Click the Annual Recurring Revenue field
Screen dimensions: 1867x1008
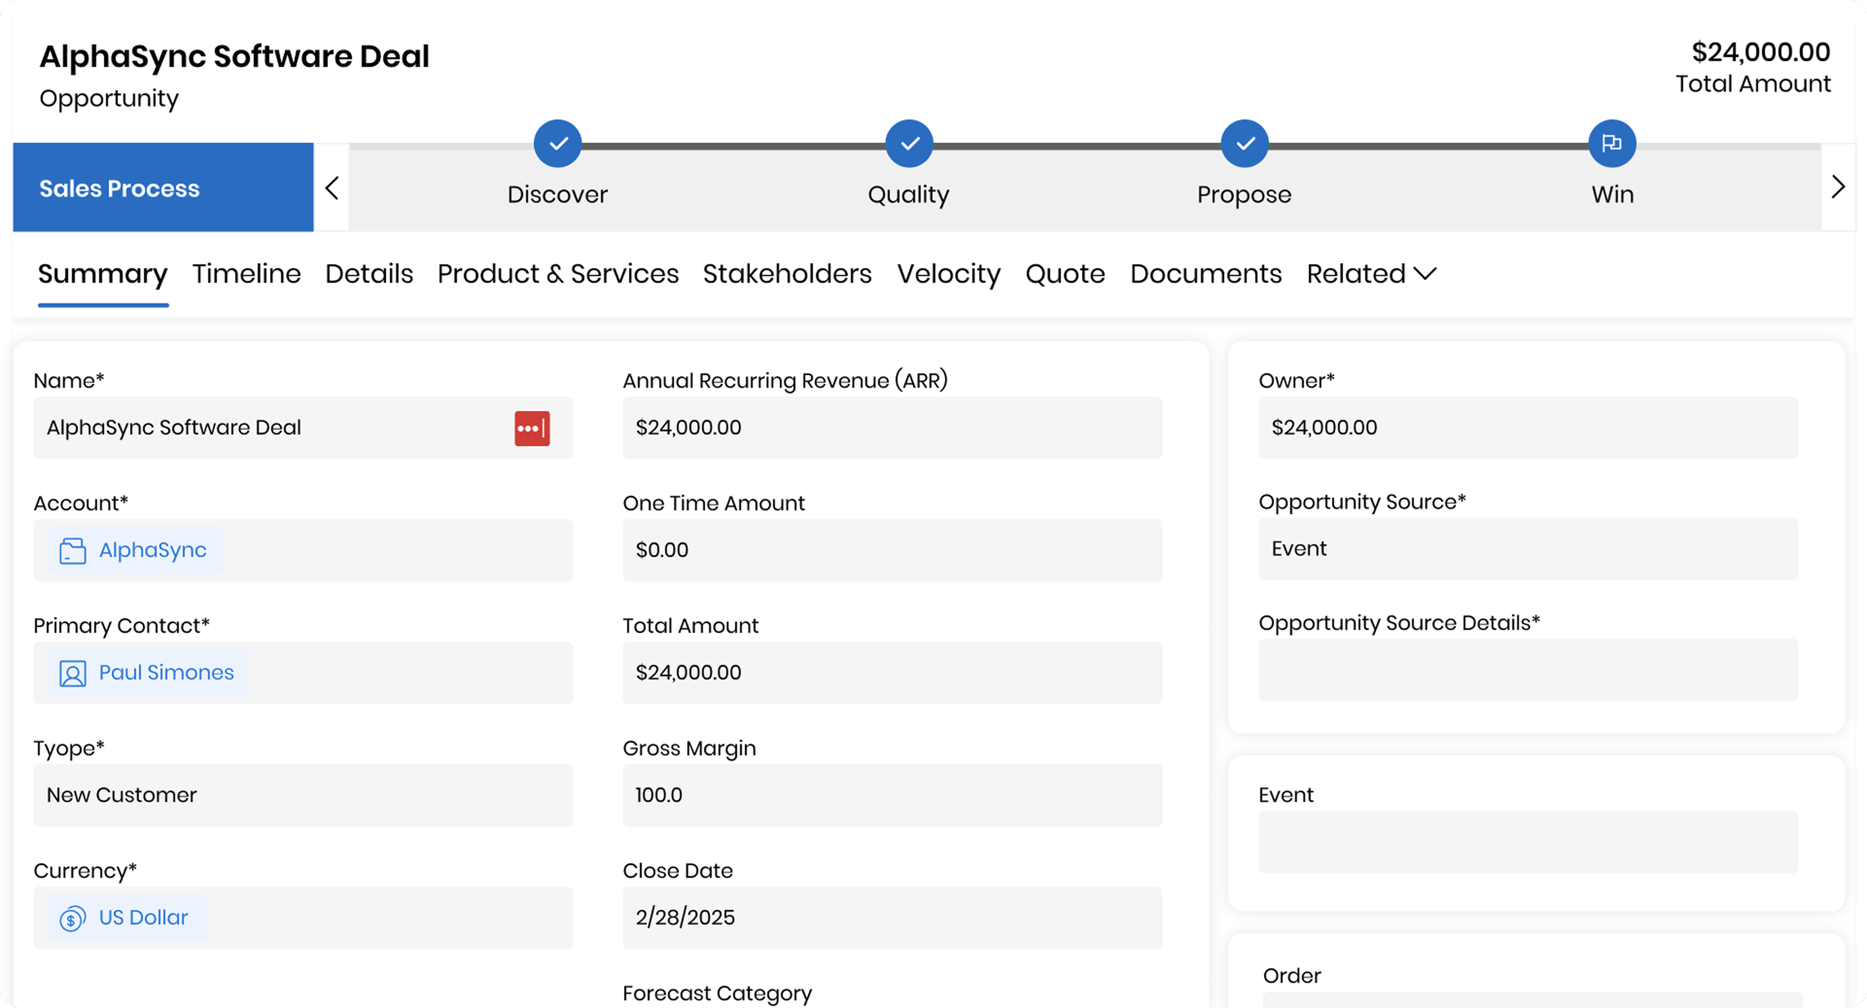[892, 428]
